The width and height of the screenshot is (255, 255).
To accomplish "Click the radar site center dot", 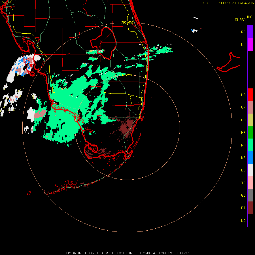I will 127,127.
